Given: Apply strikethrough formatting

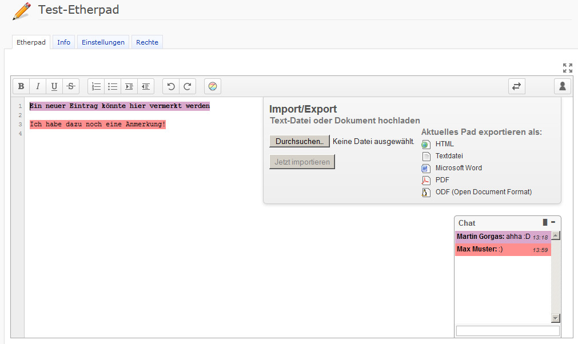Looking at the screenshot, I should [x=71, y=86].
